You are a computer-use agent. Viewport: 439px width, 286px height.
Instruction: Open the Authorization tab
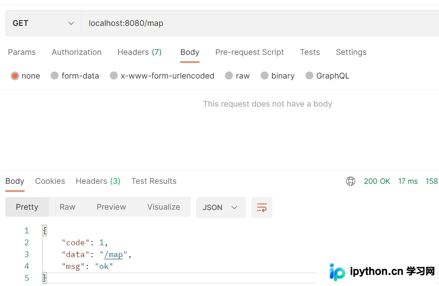point(76,52)
